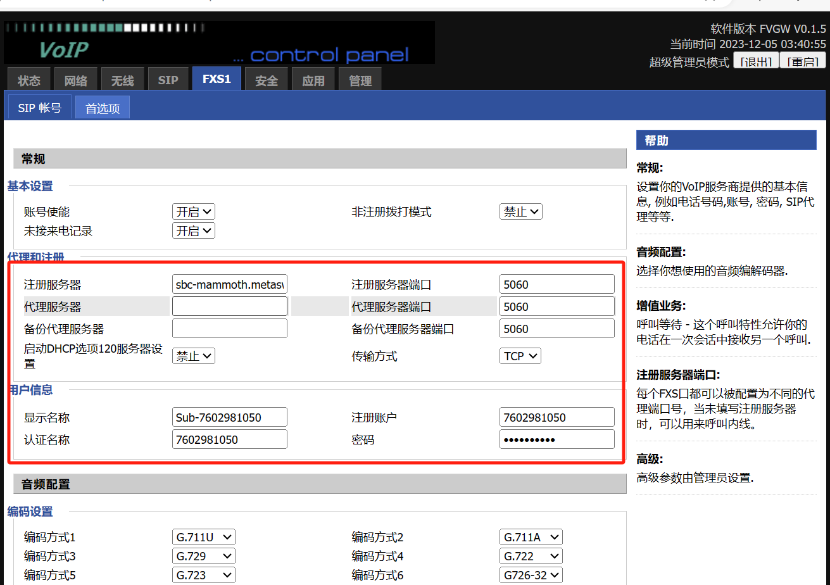Viewport: 830px width, 585px height.
Task: Switch to the 管理 tab
Action: point(360,80)
